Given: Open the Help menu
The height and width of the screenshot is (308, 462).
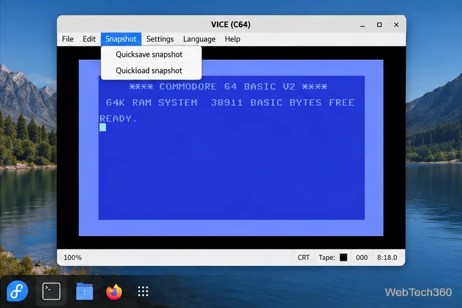Looking at the screenshot, I should pyautogui.click(x=232, y=39).
